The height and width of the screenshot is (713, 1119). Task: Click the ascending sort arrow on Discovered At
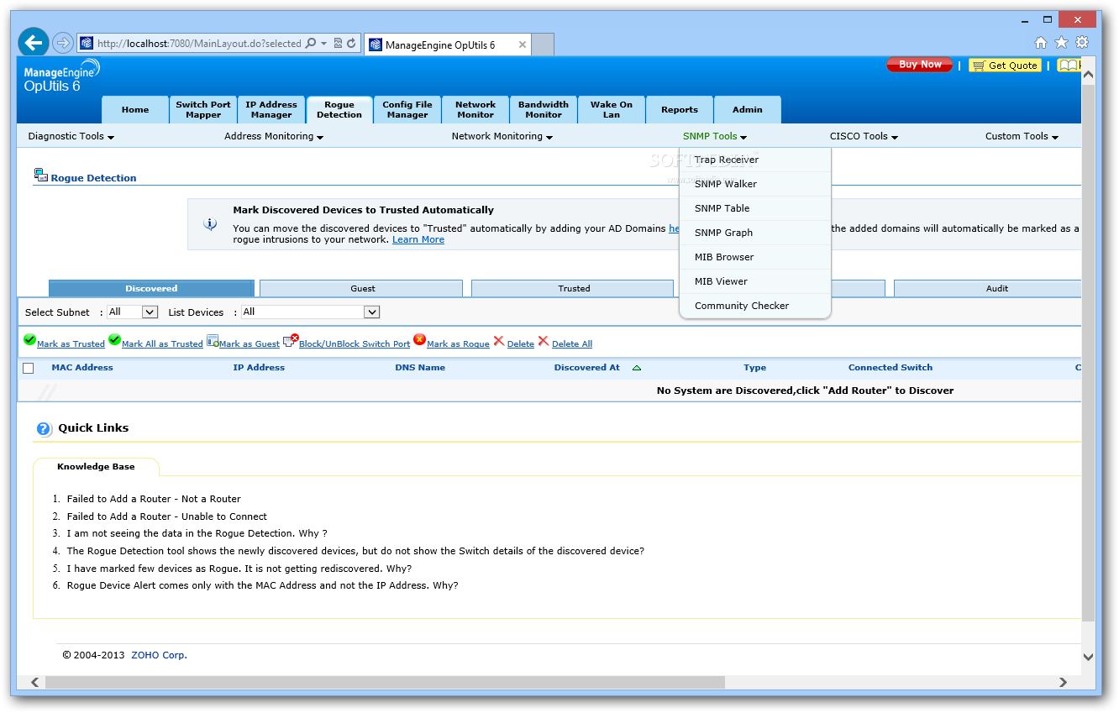click(x=637, y=368)
